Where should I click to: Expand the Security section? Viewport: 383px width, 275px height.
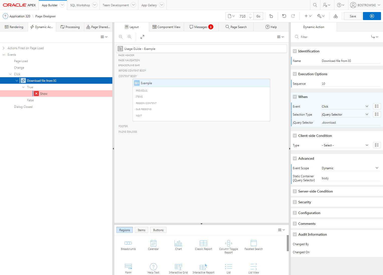(295, 202)
